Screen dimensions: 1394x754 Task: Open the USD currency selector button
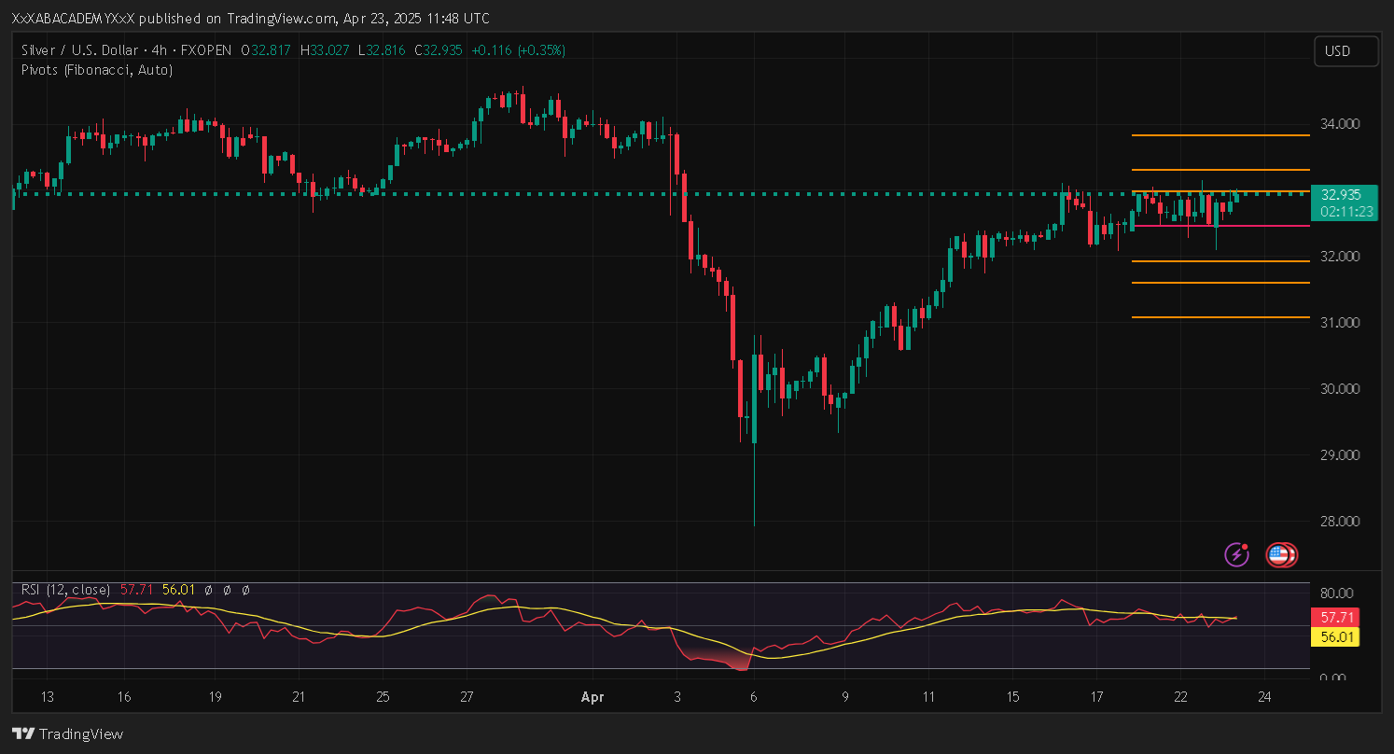1345,51
